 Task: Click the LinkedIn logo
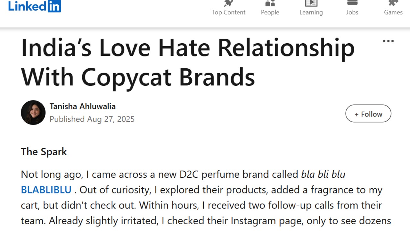point(35,6)
